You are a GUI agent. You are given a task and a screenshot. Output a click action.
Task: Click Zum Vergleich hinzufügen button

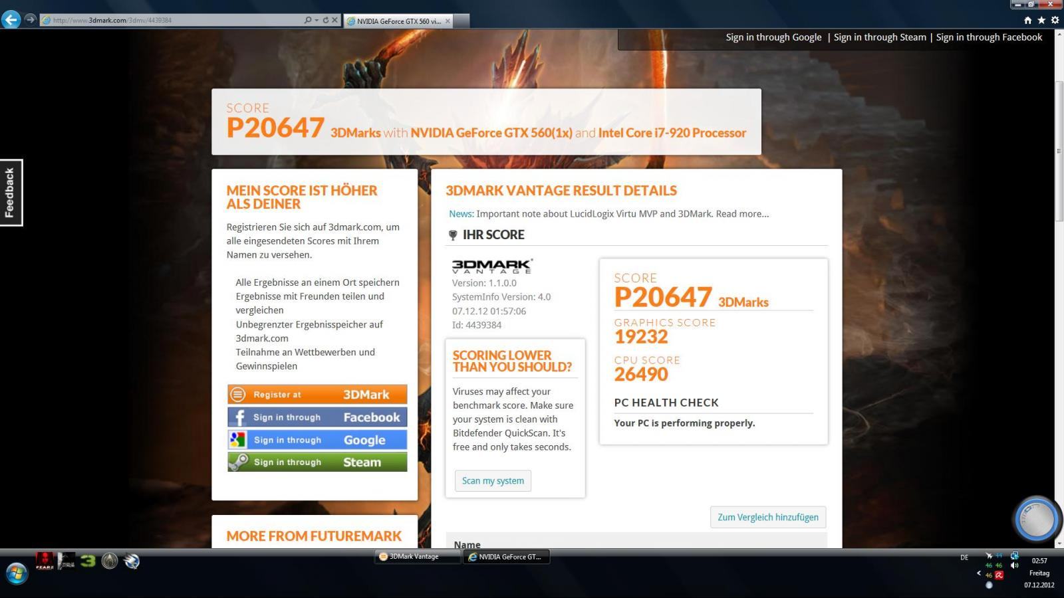(x=768, y=517)
